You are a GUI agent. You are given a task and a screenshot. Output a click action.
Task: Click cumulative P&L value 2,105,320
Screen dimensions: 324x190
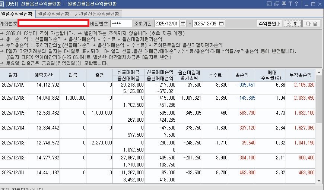304,85
